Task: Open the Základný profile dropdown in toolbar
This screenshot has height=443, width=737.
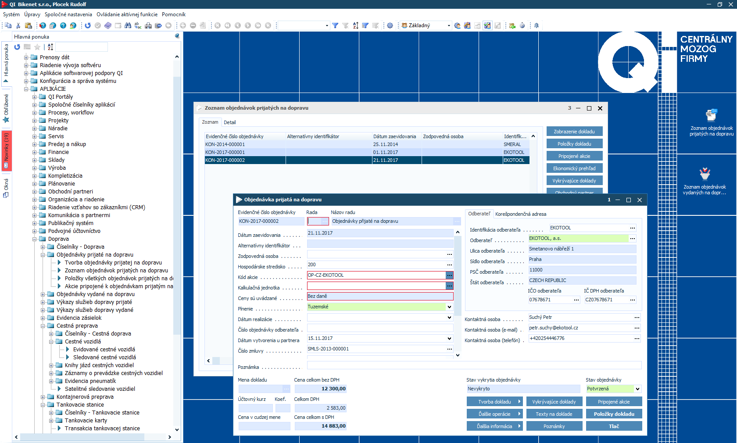Action: pyautogui.click(x=448, y=25)
